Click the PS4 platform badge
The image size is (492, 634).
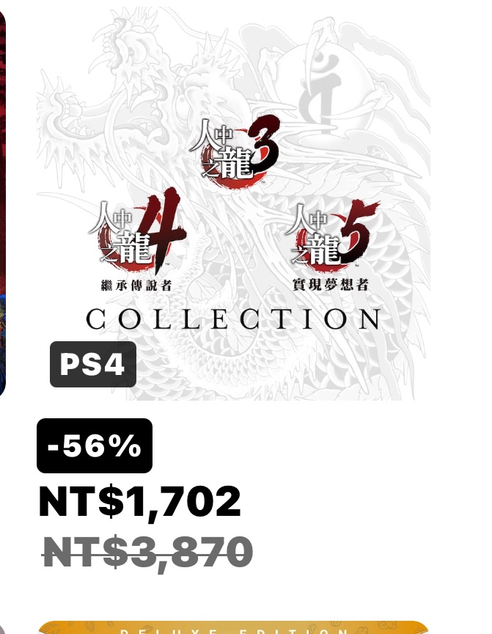click(x=93, y=364)
